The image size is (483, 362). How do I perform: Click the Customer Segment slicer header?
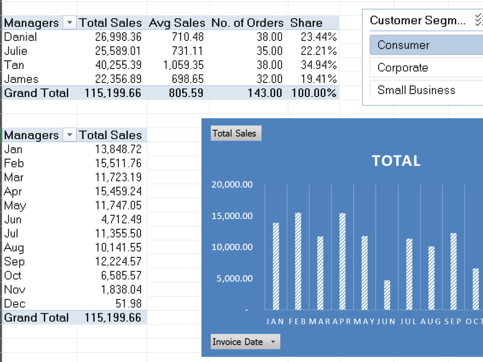tap(418, 20)
